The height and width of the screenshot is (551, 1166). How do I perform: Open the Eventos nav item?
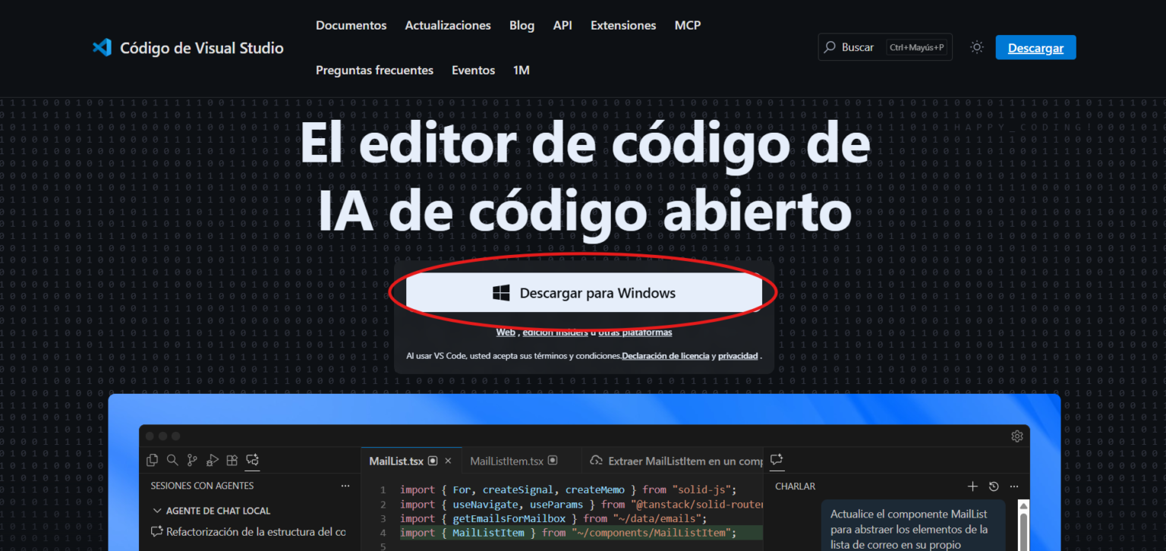(473, 70)
